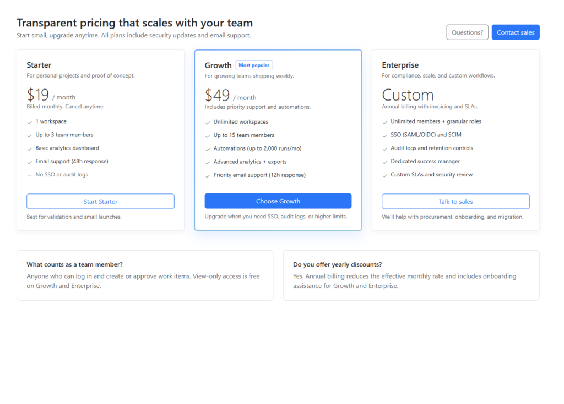Click the "Most popular" badge

(254, 65)
